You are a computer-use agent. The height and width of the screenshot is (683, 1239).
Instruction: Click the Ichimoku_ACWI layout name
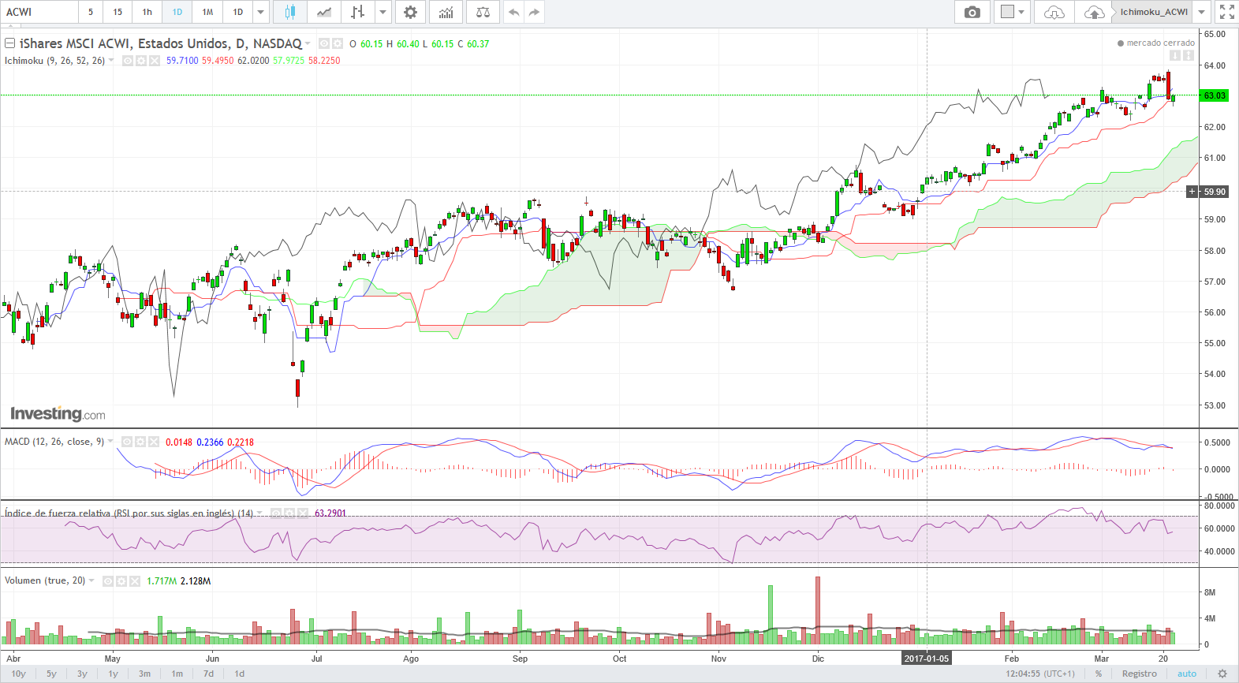pyautogui.click(x=1154, y=12)
